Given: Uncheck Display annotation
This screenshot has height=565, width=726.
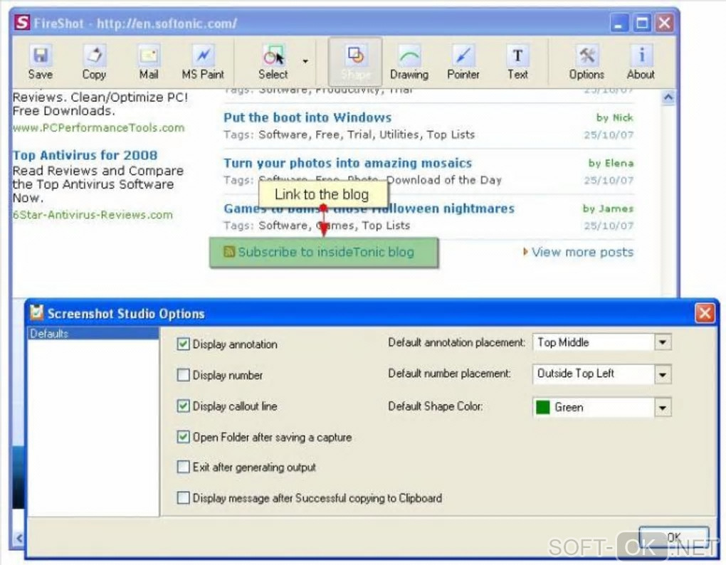Looking at the screenshot, I should point(184,344).
